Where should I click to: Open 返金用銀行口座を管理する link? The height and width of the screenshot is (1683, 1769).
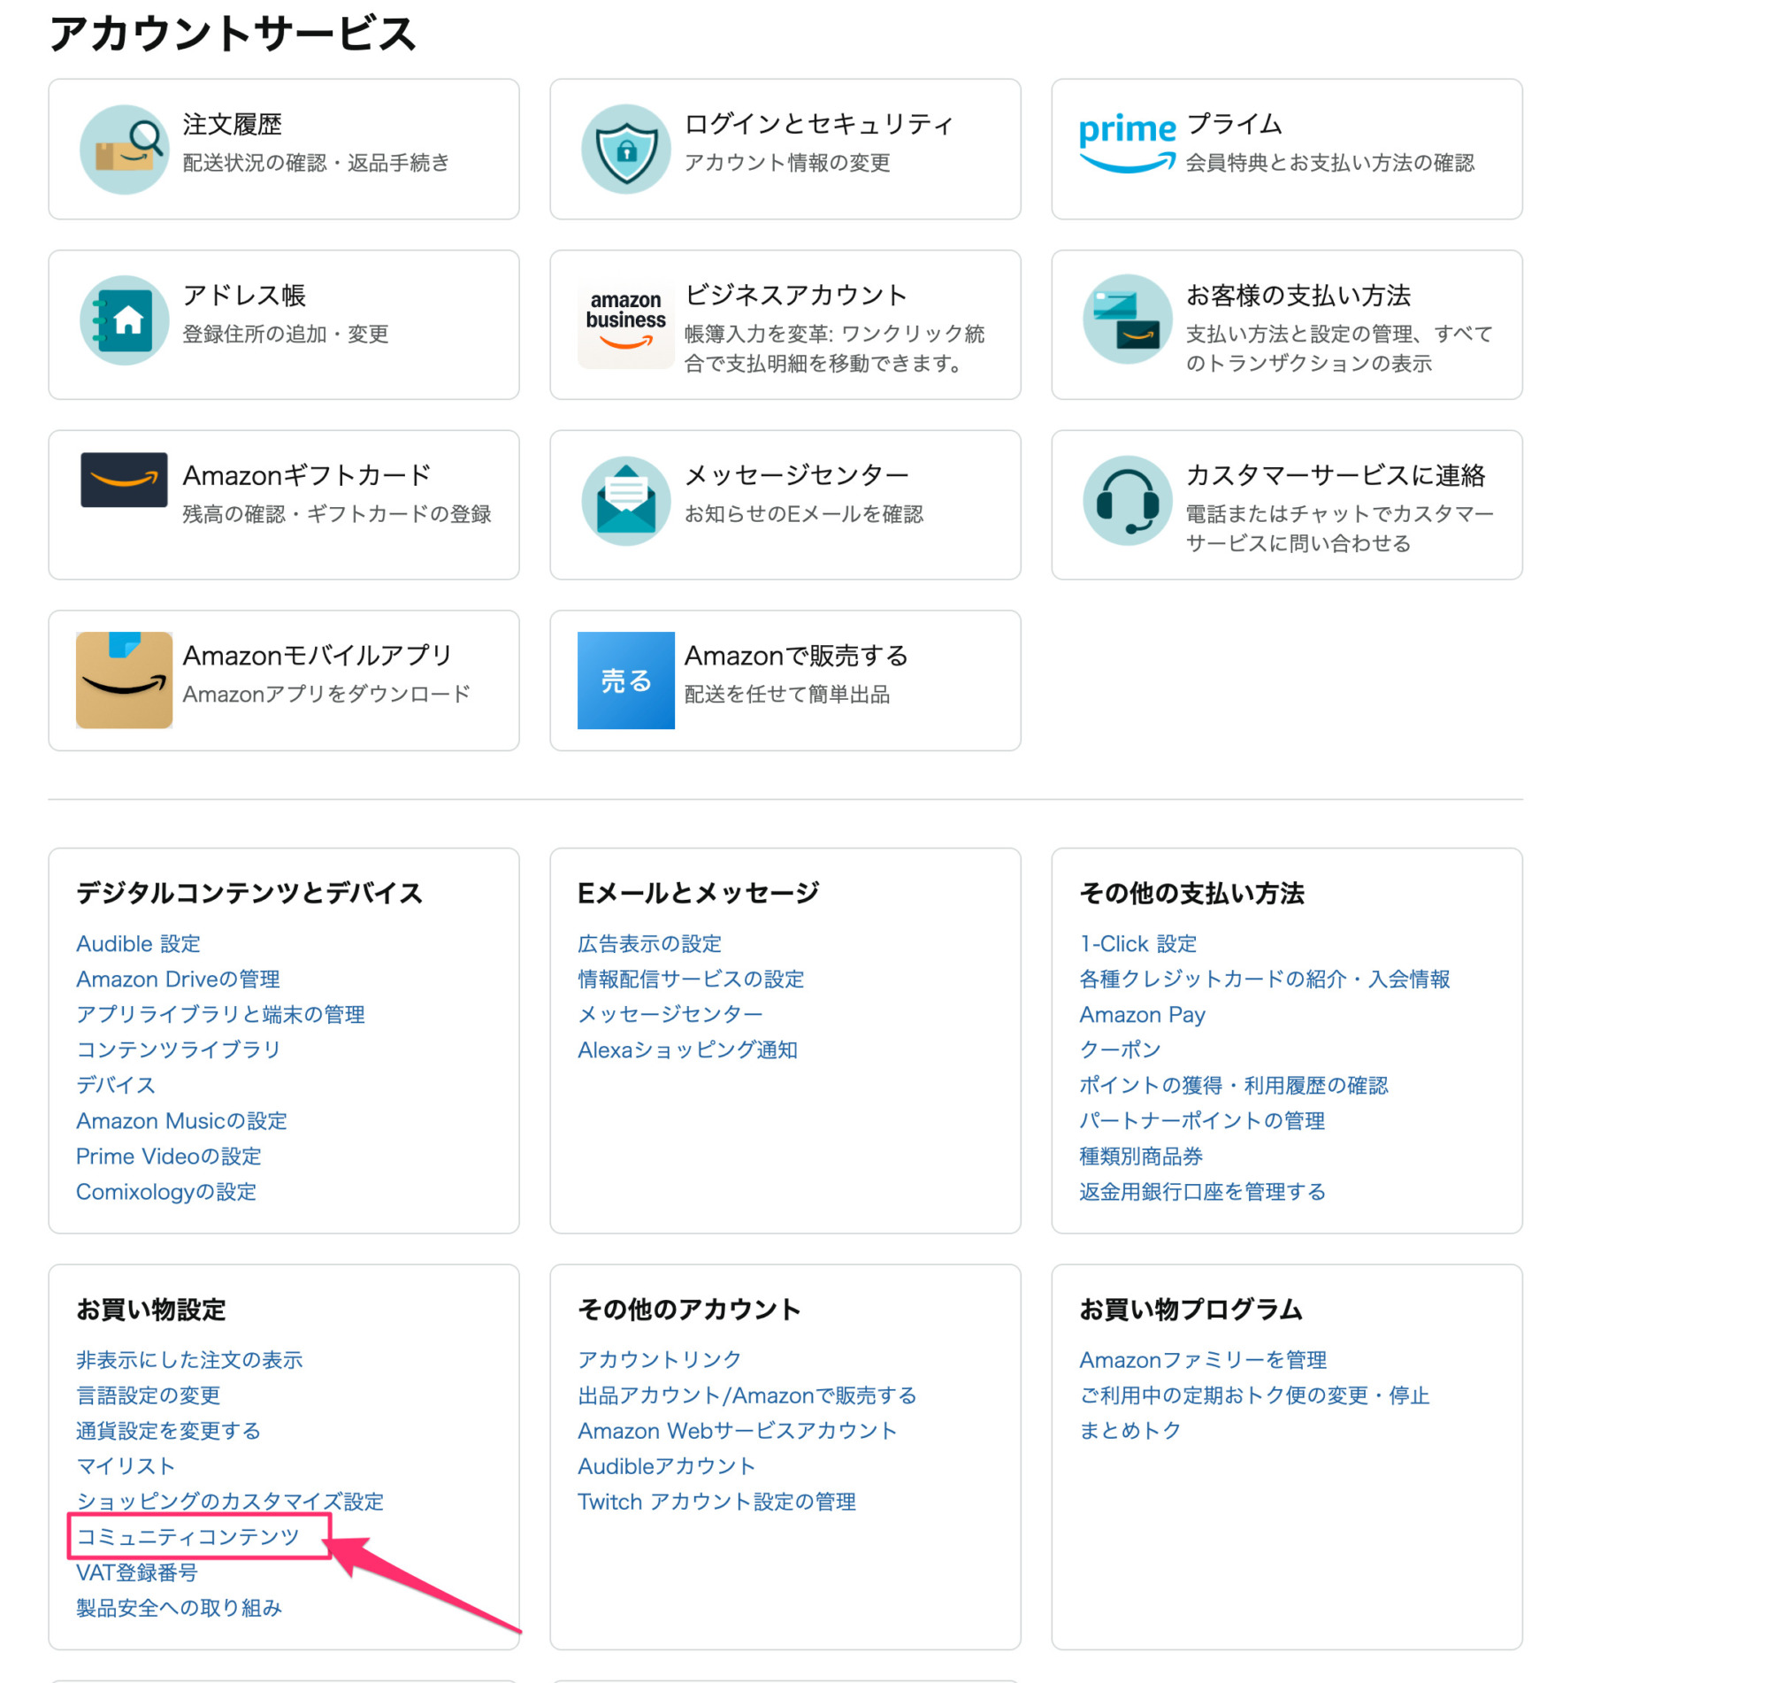click(1202, 1191)
